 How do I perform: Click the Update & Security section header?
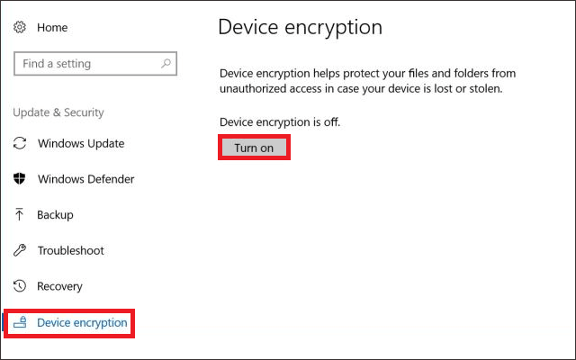click(x=58, y=112)
